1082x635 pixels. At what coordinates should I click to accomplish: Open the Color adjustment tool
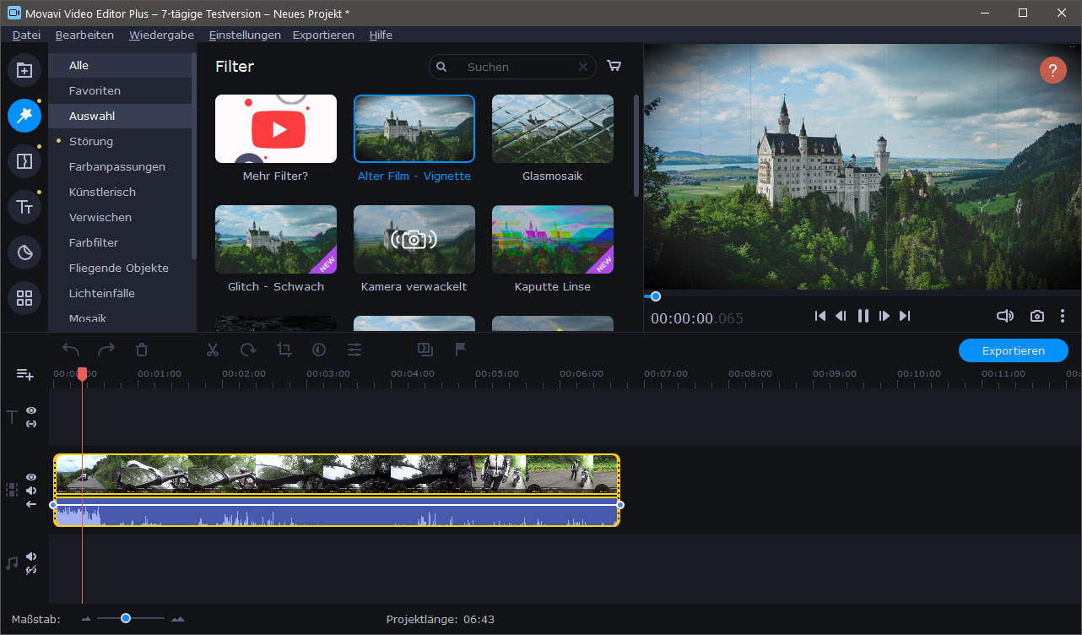(319, 350)
